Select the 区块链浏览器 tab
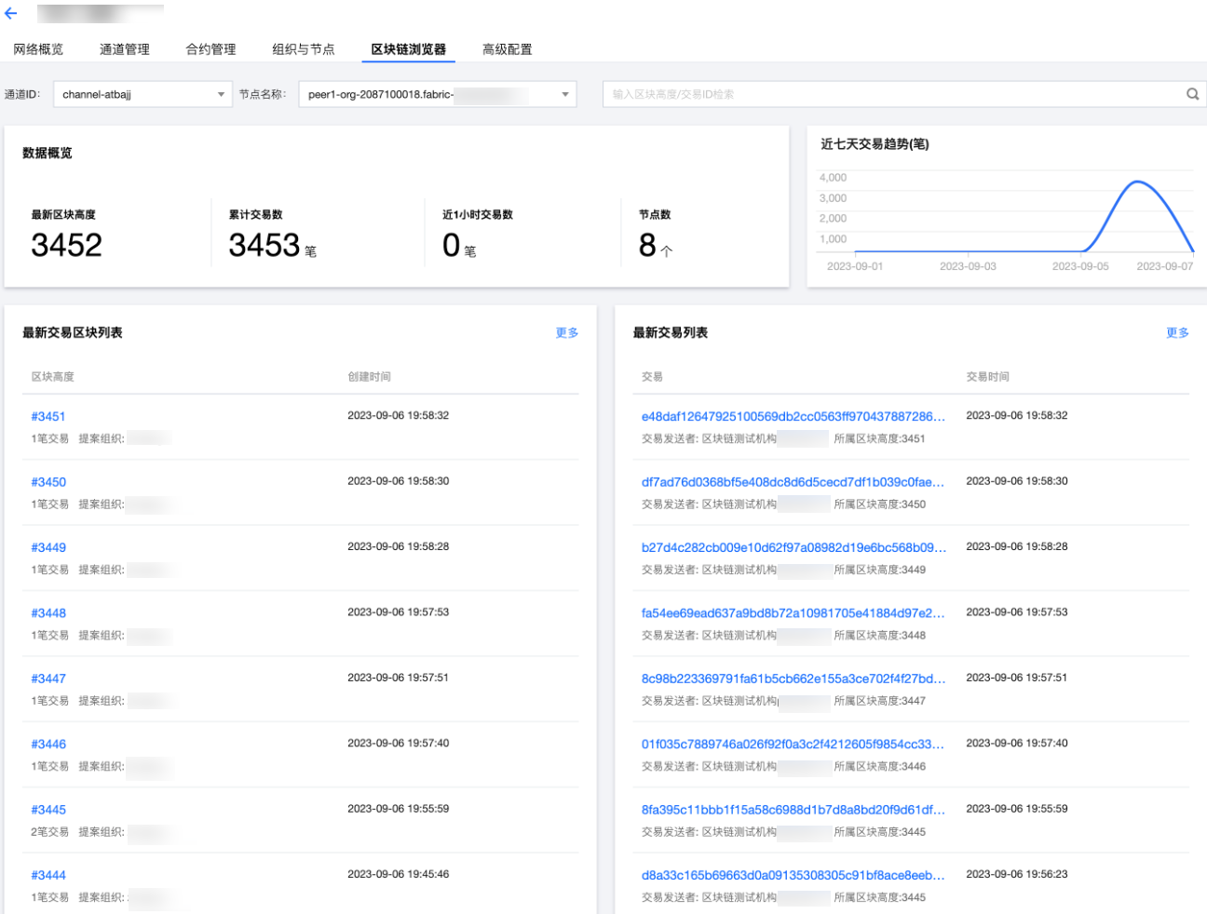Screen dimensions: 1207x914 coord(408,49)
